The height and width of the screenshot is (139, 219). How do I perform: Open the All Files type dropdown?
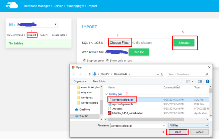point(189,125)
